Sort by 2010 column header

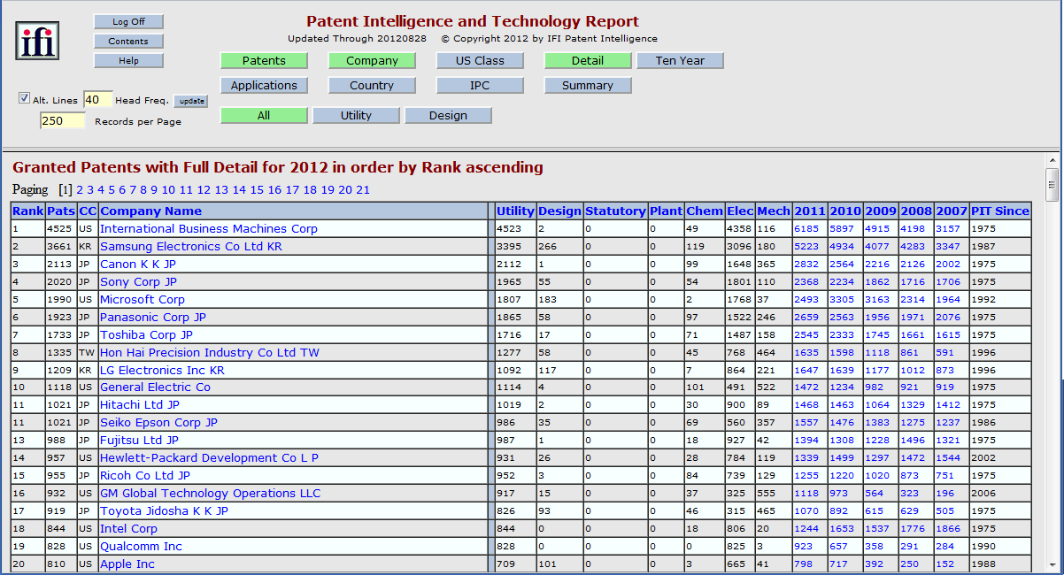(844, 211)
